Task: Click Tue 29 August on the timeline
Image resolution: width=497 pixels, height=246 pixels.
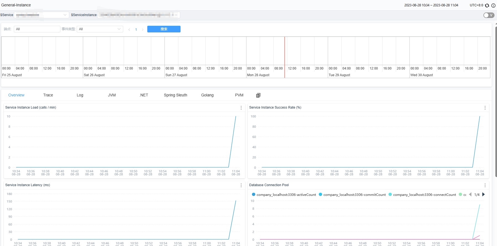Action: point(339,75)
